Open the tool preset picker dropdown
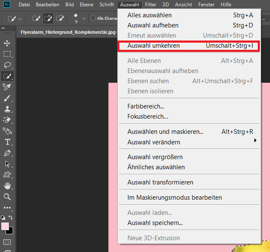 click(x=20, y=19)
